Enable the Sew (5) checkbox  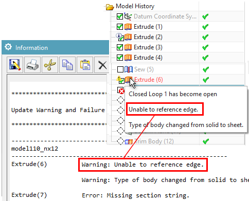click(120, 69)
